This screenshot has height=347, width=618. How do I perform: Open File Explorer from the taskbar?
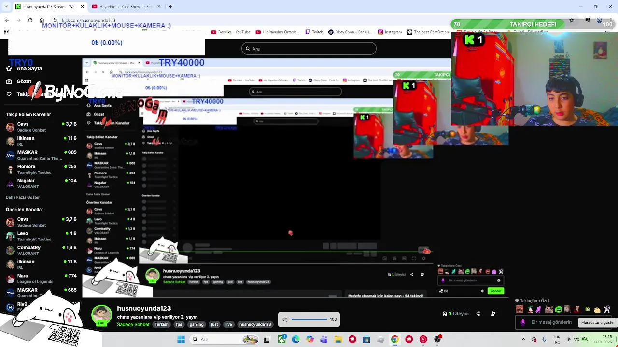point(338,339)
